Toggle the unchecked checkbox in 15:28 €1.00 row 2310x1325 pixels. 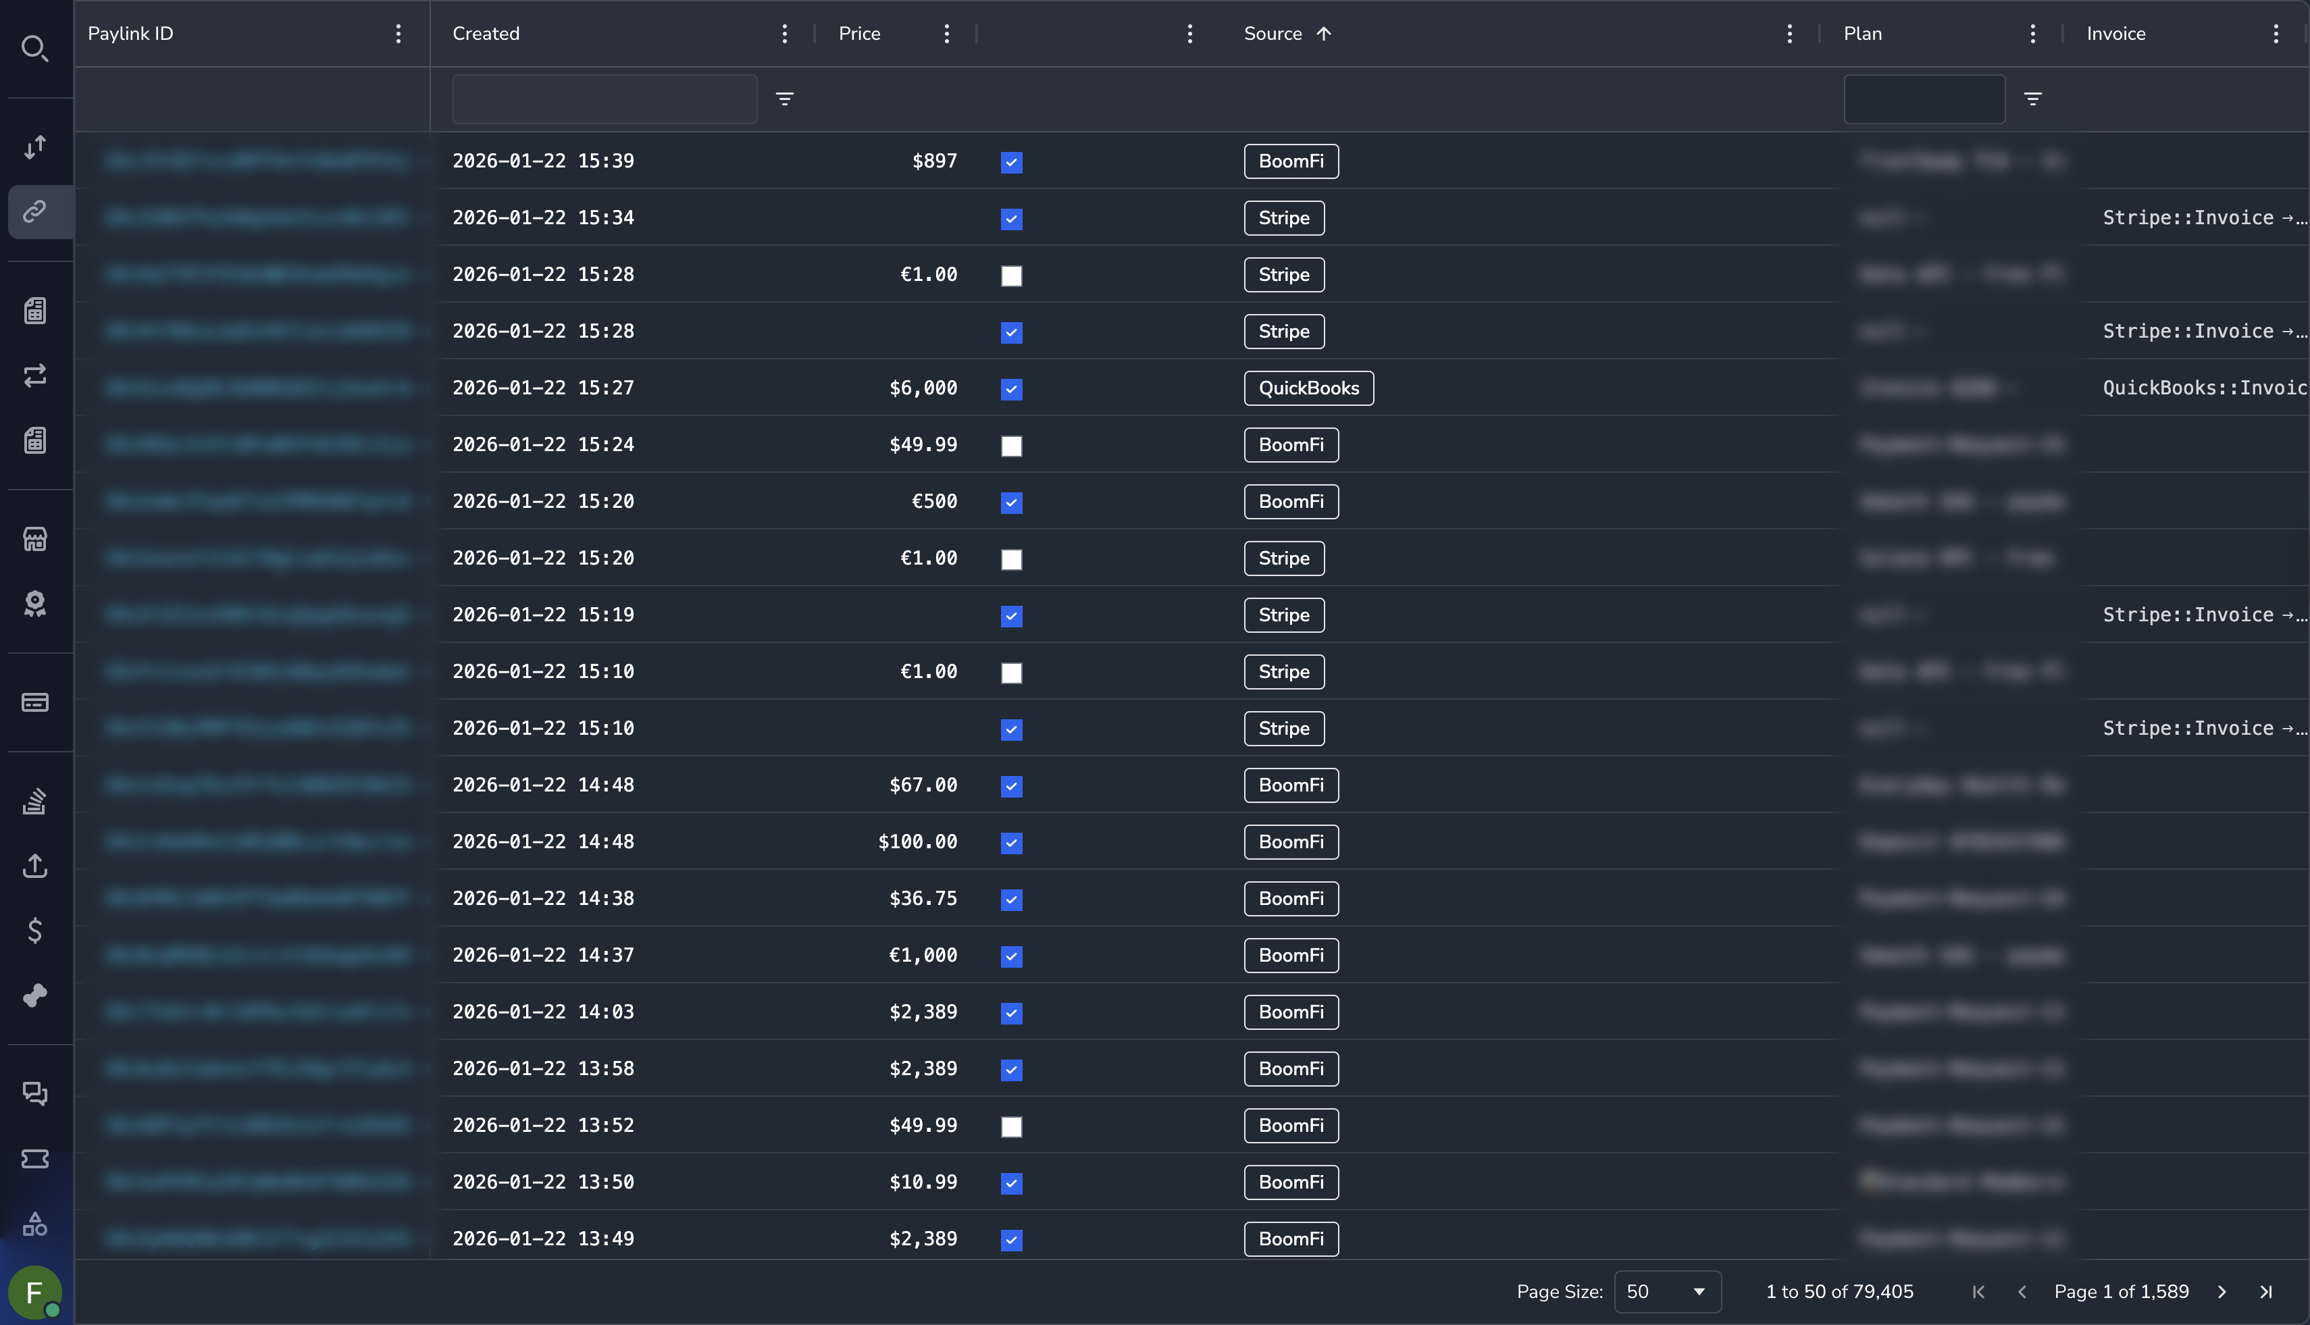[x=1011, y=276]
